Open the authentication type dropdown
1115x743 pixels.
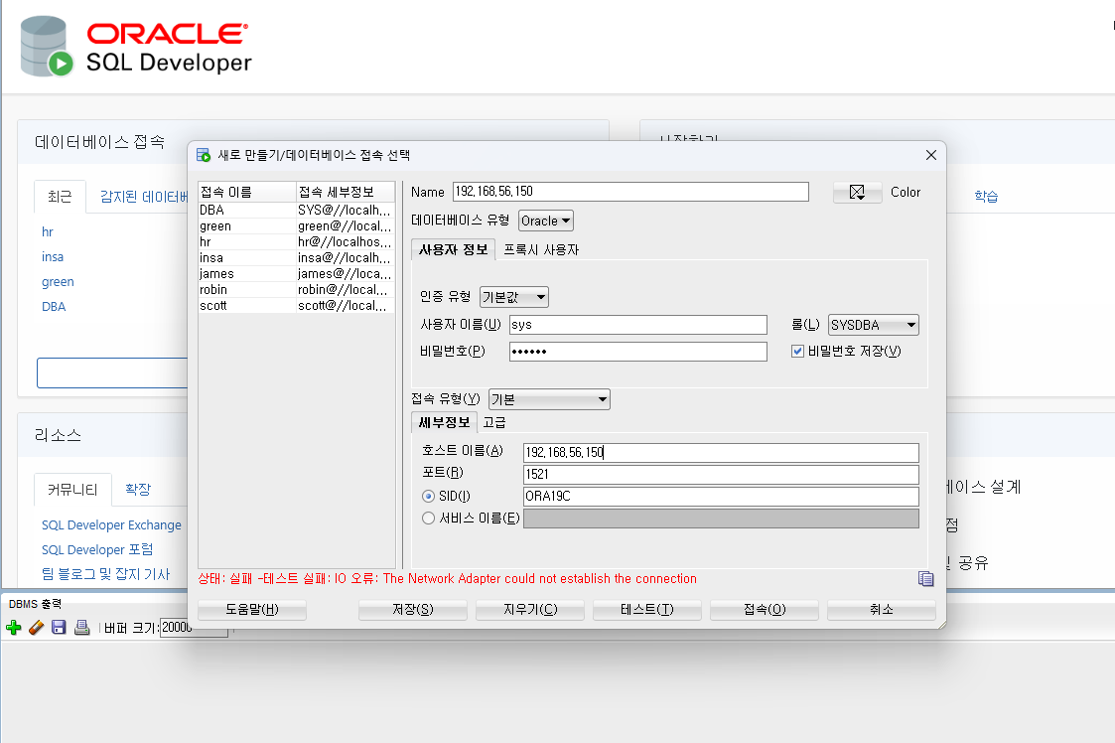click(x=513, y=297)
